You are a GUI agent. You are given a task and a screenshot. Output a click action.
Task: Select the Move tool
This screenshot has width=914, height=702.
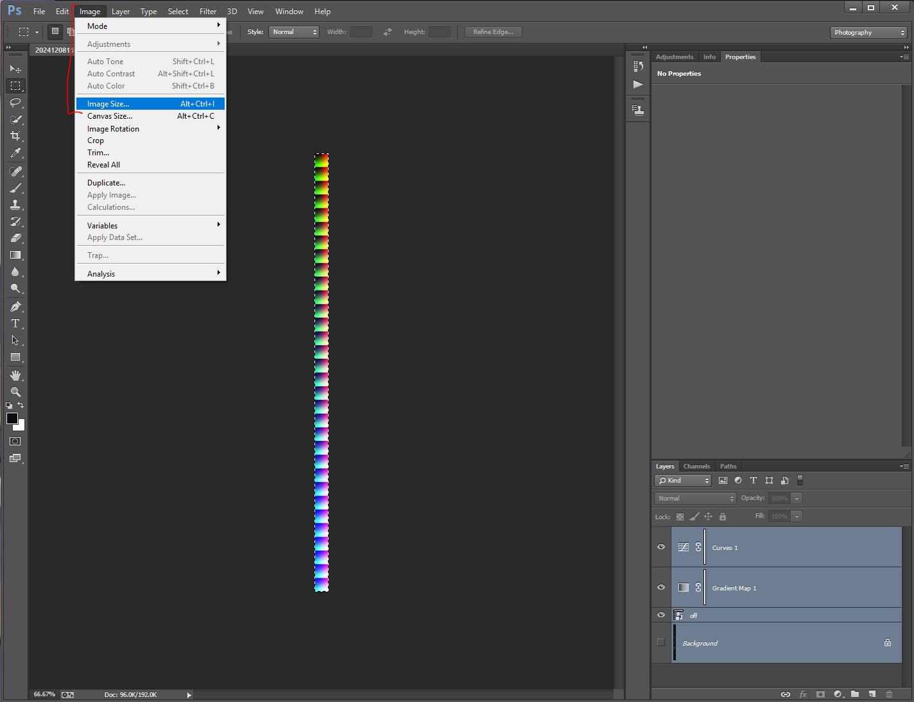pyautogui.click(x=15, y=69)
